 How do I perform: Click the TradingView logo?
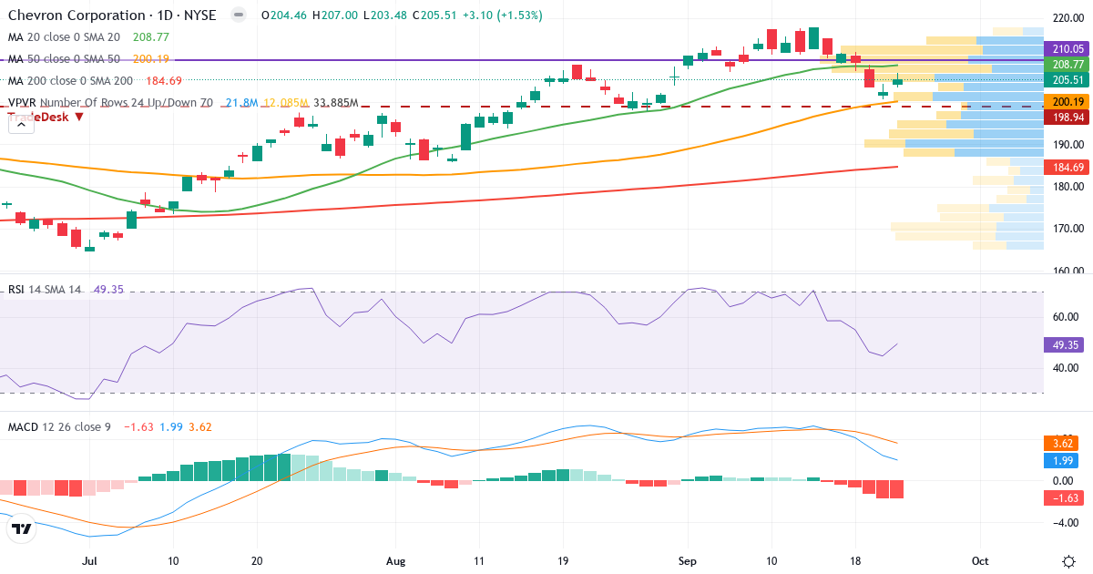click(x=23, y=529)
